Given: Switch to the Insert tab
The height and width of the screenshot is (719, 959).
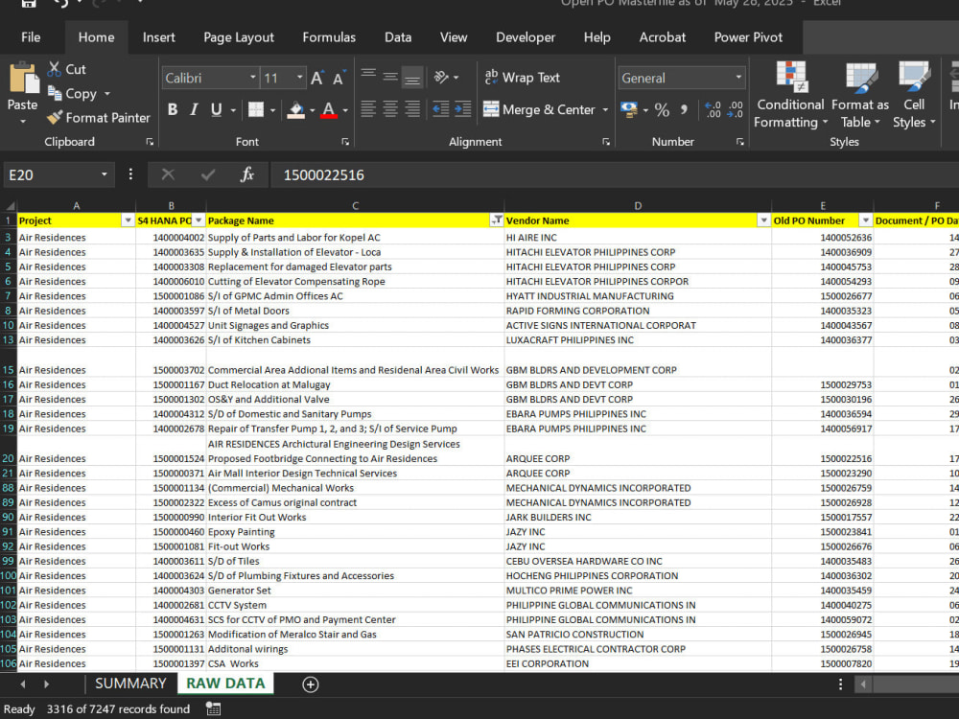Looking at the screenshot, I should click(x=158, y=37).
